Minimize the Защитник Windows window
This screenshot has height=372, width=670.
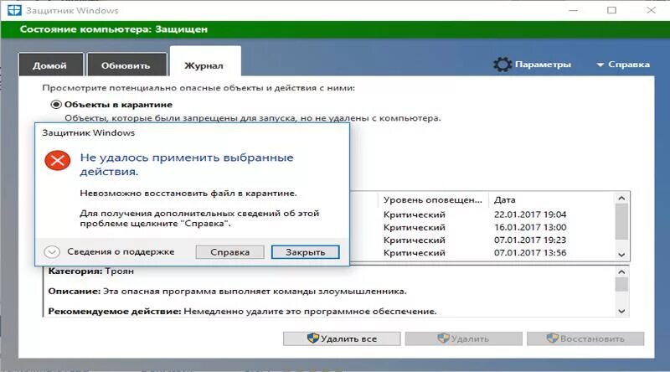[x=574, y=10]
